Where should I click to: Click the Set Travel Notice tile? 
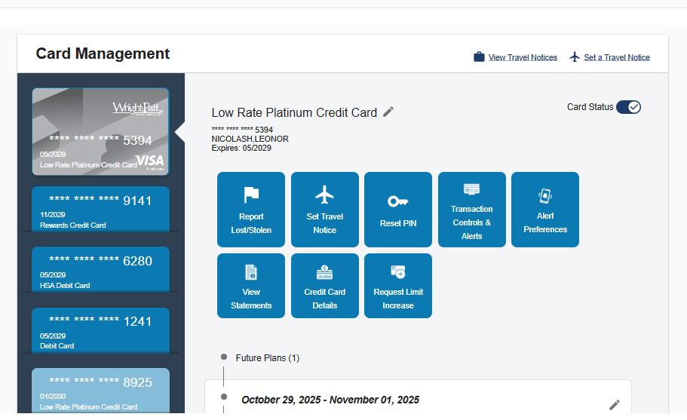[325, 210]
